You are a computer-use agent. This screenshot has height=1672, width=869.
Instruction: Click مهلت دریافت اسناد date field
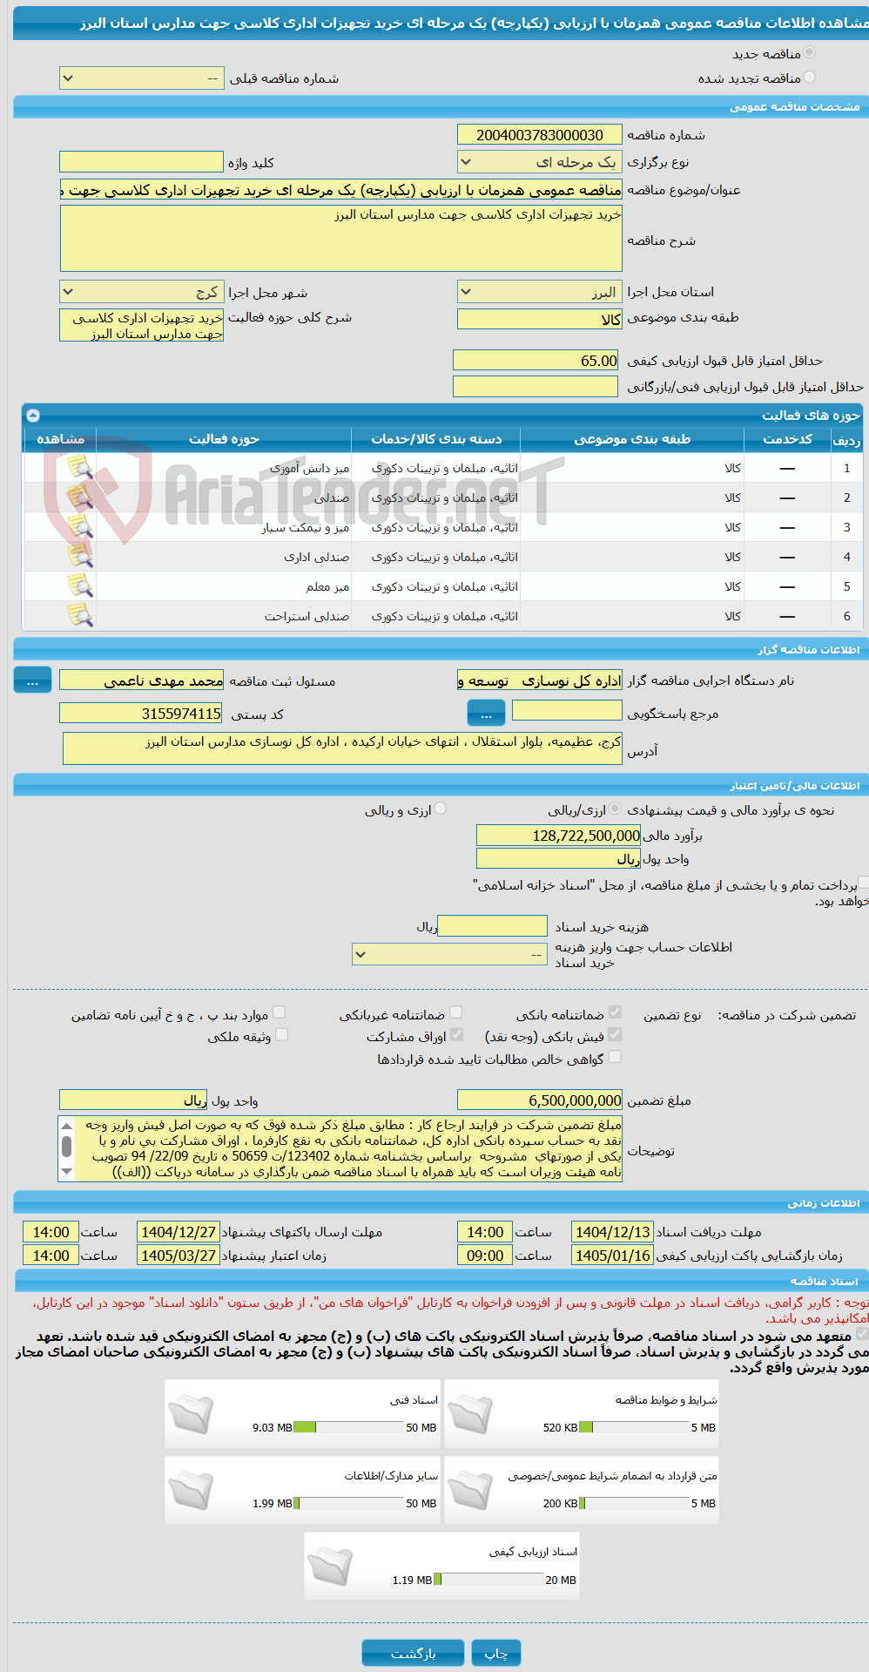point(612,1232)
